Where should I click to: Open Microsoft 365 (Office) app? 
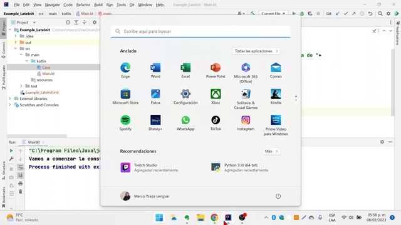(246, 72)
